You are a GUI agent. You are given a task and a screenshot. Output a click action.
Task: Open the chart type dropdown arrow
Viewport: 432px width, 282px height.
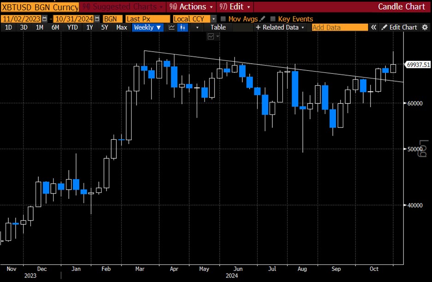click(x=197, y=27)
